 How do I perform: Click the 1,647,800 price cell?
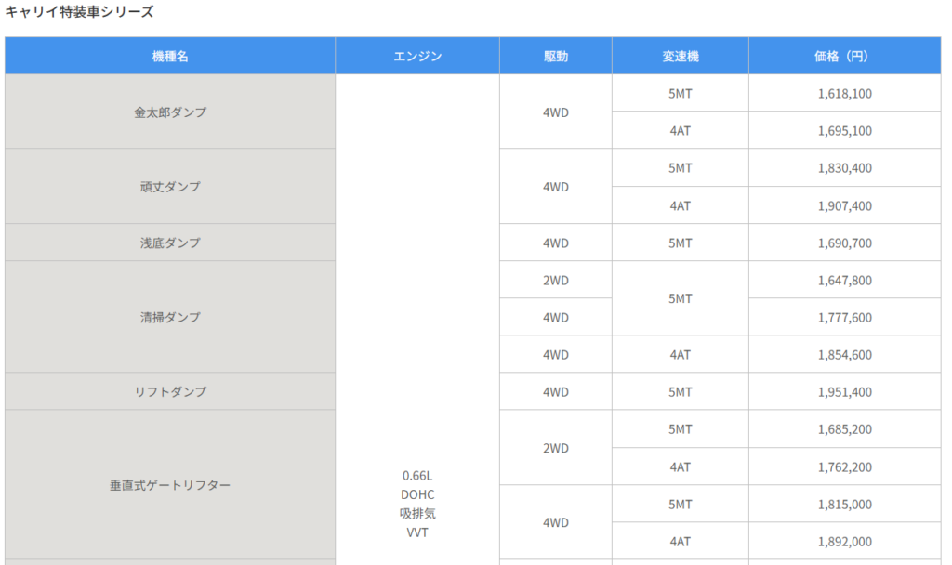coord(844,280)
